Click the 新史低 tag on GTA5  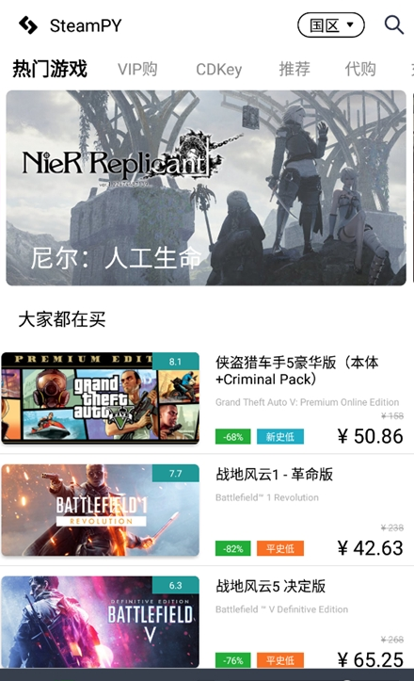click(280, 436)
